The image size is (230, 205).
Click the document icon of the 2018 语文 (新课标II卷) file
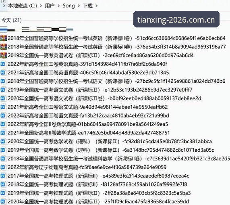coord(3,81)
